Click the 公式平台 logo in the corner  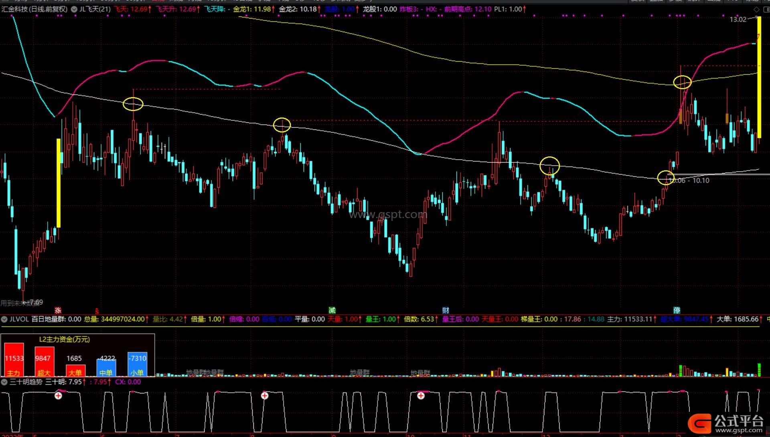tap(726, 424)
